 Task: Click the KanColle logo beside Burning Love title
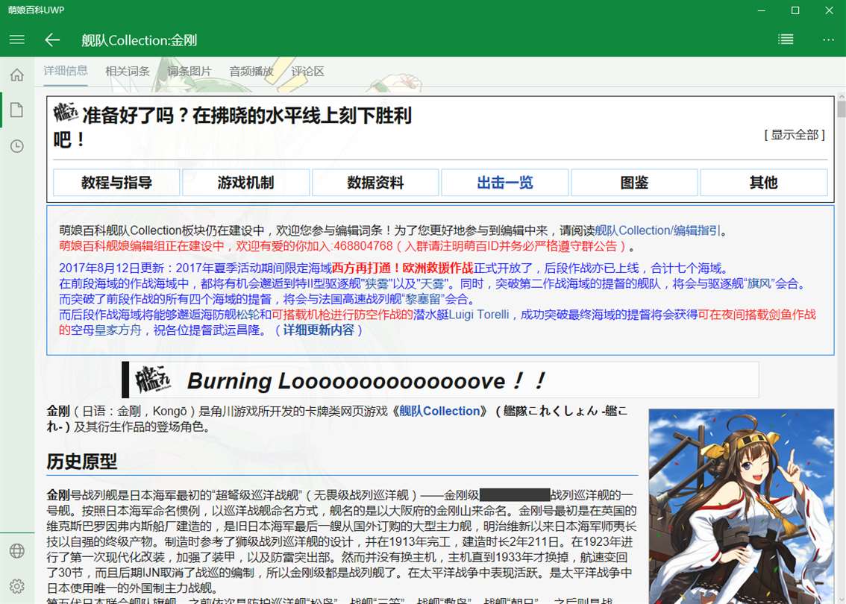pos(153,380)
